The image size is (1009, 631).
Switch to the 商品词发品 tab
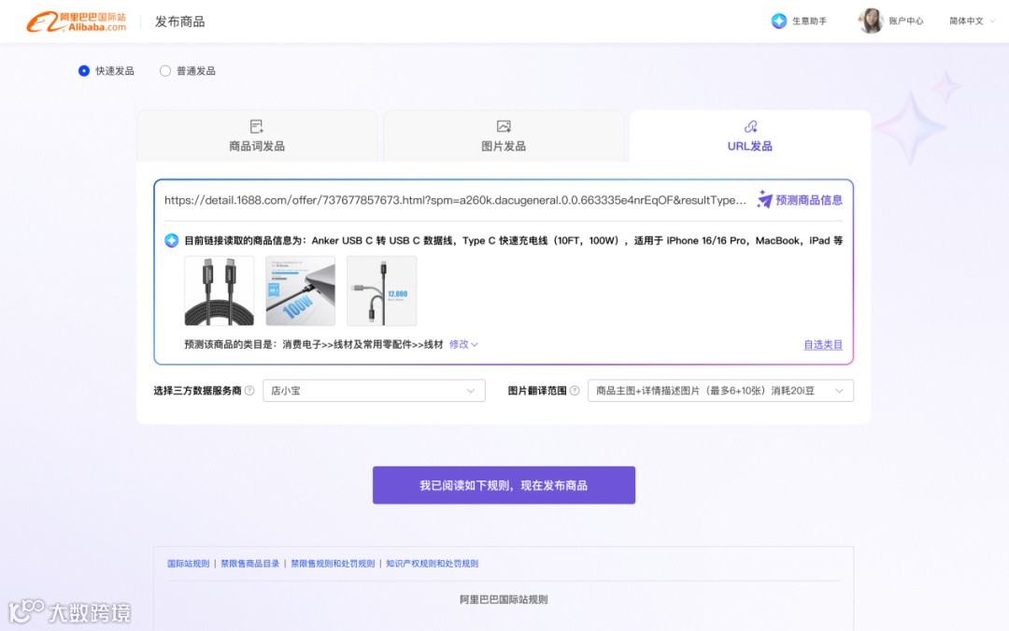point(257,136)
